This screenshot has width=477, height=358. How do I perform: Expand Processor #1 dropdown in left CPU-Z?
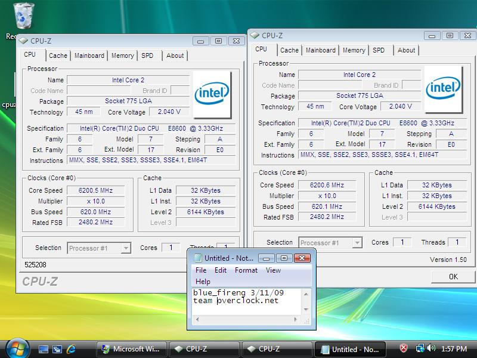(x=126, y=248)
